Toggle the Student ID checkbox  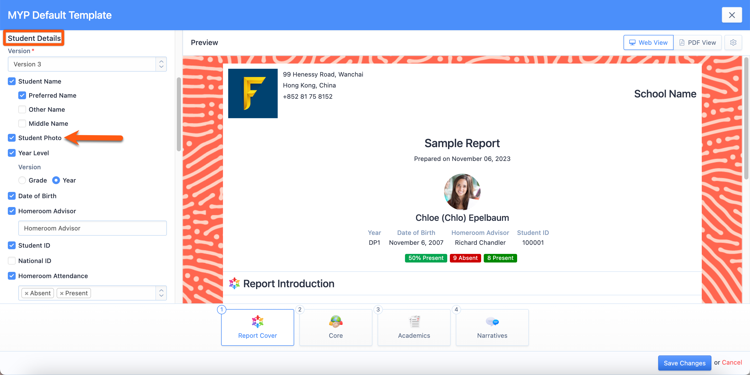(x=12, y=245)
